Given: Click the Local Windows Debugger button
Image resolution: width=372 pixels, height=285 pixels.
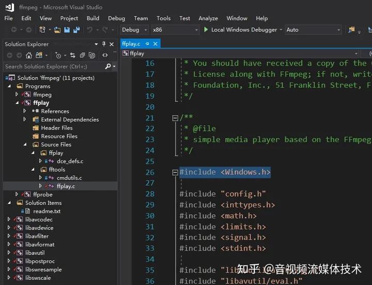Looking at the screenshot, I should coord(240,29).
